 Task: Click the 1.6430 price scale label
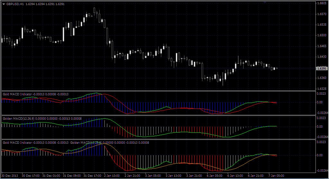321,57
